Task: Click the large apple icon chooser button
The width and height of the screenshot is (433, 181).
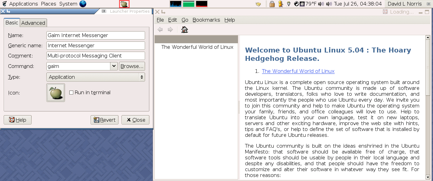Action: 56,93
